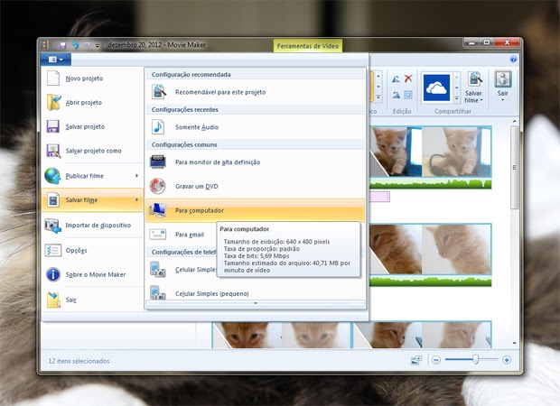Click the rotate left icon in Edição
The height and width of the screenshot is (406, 560).
(396, 78)
